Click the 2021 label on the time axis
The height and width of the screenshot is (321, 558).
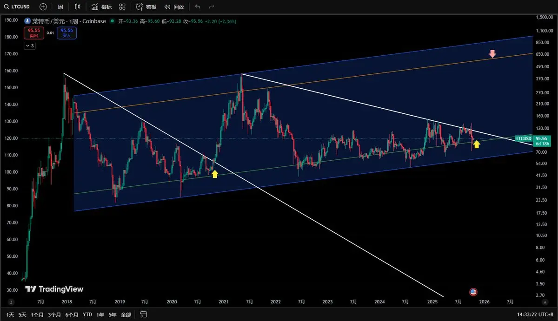[x=224, y=302]
